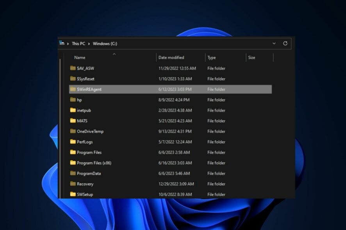Screen dimensions: 346x230
Task: Click the OneDriveTemp folder name
Action: [90, 131]
